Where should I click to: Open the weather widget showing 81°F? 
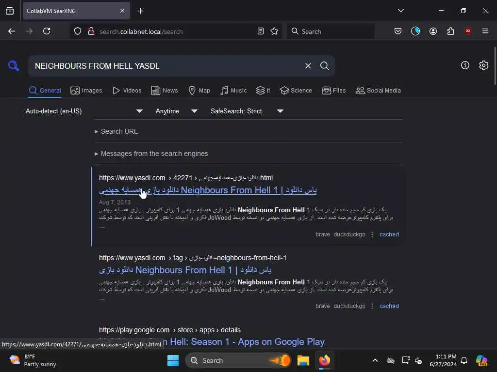(33, 360)
